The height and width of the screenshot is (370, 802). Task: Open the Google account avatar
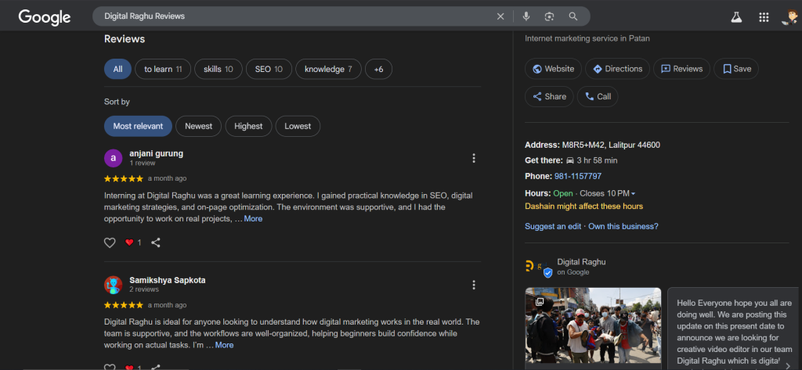[x=789, y=17]
